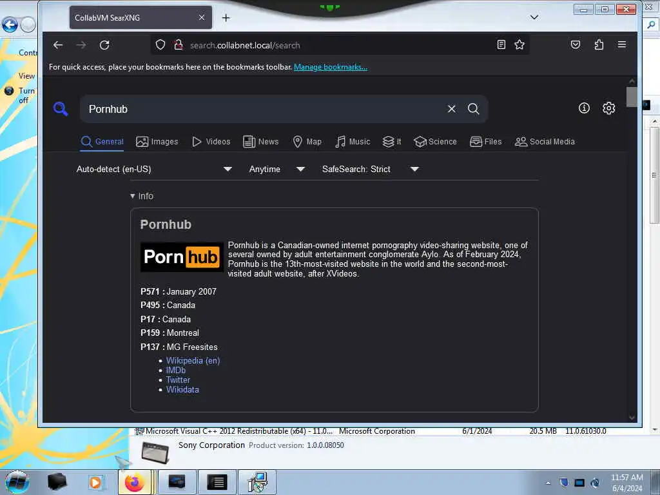
Task: Switch to the Map category
Action: click(x=307, y=142)
